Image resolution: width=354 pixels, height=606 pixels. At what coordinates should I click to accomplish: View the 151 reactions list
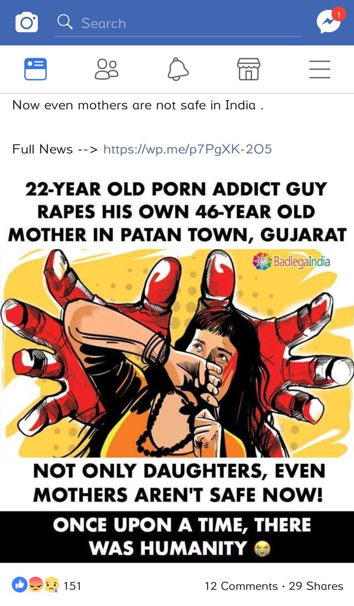click(x=72, y=586)
